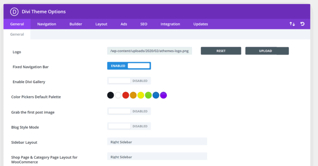318x166 pixels.
Task: Pick the yellow palette color
Action: tap(141, 95)
